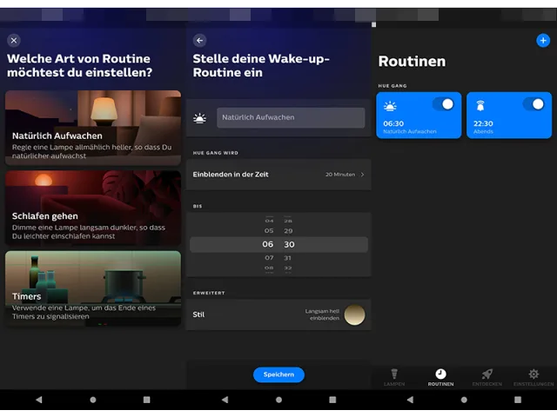Click the sunrise icon beside routine name
Image resolution: width=557 pixels, height=417 pixels.
200,118
